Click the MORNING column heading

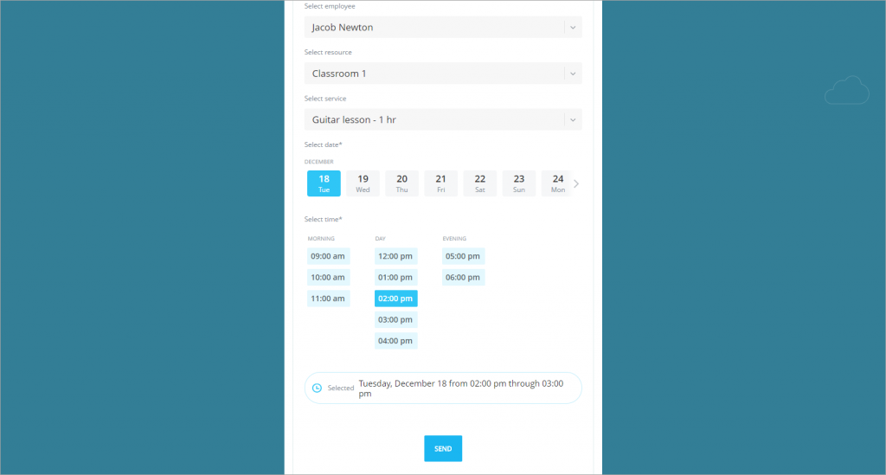[321, 238]
